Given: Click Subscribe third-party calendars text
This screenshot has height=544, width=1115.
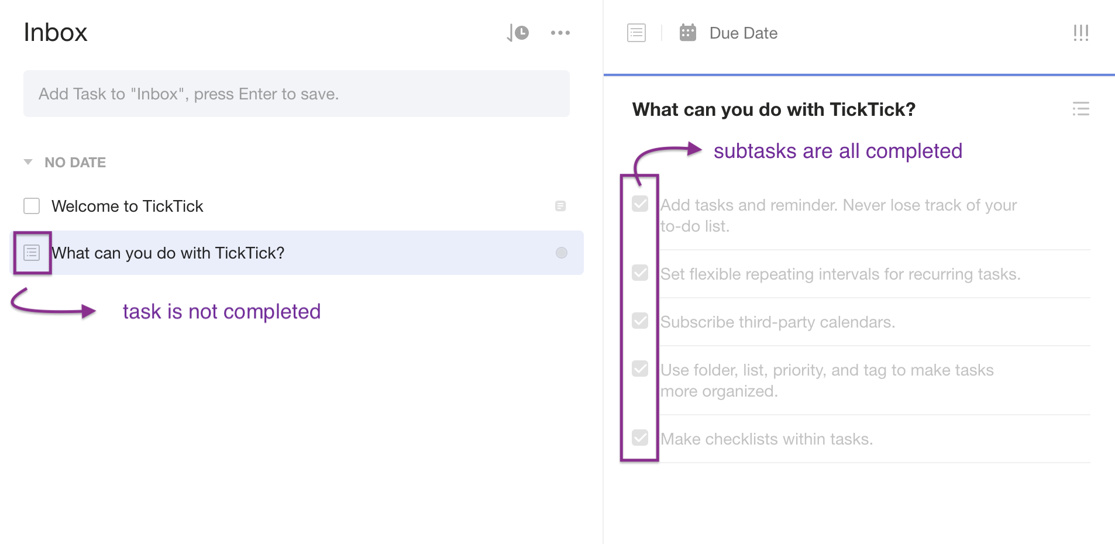Looking at the screenshot, I should point(778,322).
